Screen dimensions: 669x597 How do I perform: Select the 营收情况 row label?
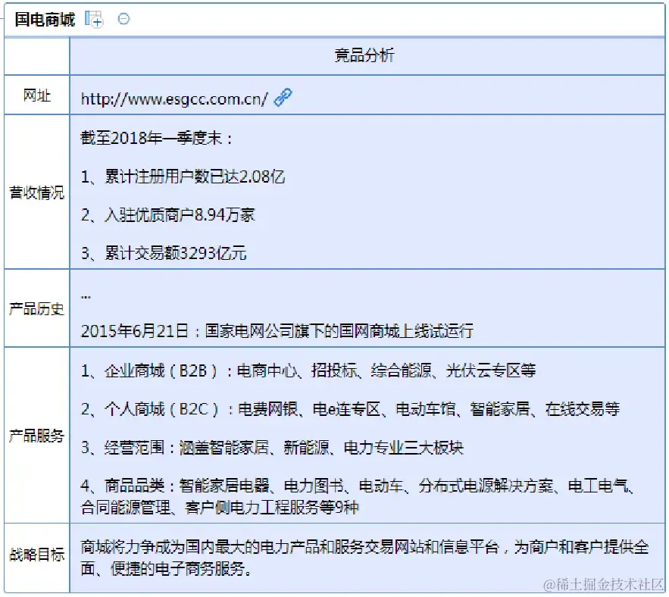click(37, 192)
